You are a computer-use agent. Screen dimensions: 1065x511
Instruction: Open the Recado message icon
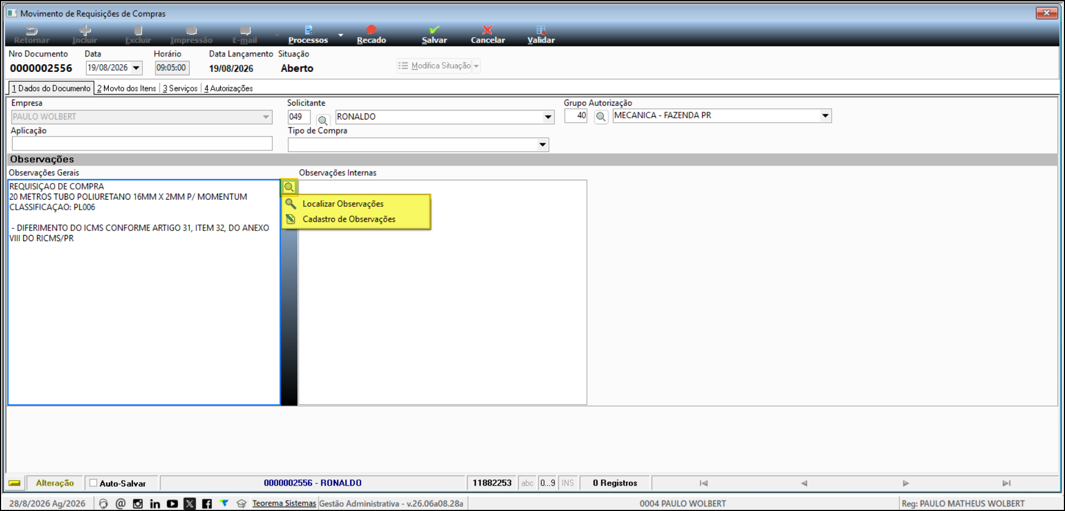(x=371, y=30)
